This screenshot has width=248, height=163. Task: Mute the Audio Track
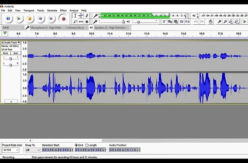point(5,53)
